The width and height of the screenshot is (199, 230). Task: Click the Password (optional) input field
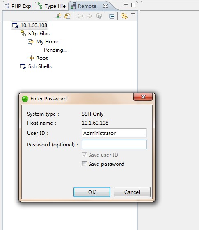point(114,144)
